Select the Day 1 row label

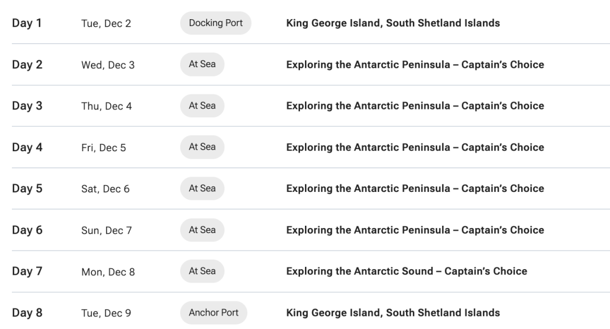(x=27, y=23)
